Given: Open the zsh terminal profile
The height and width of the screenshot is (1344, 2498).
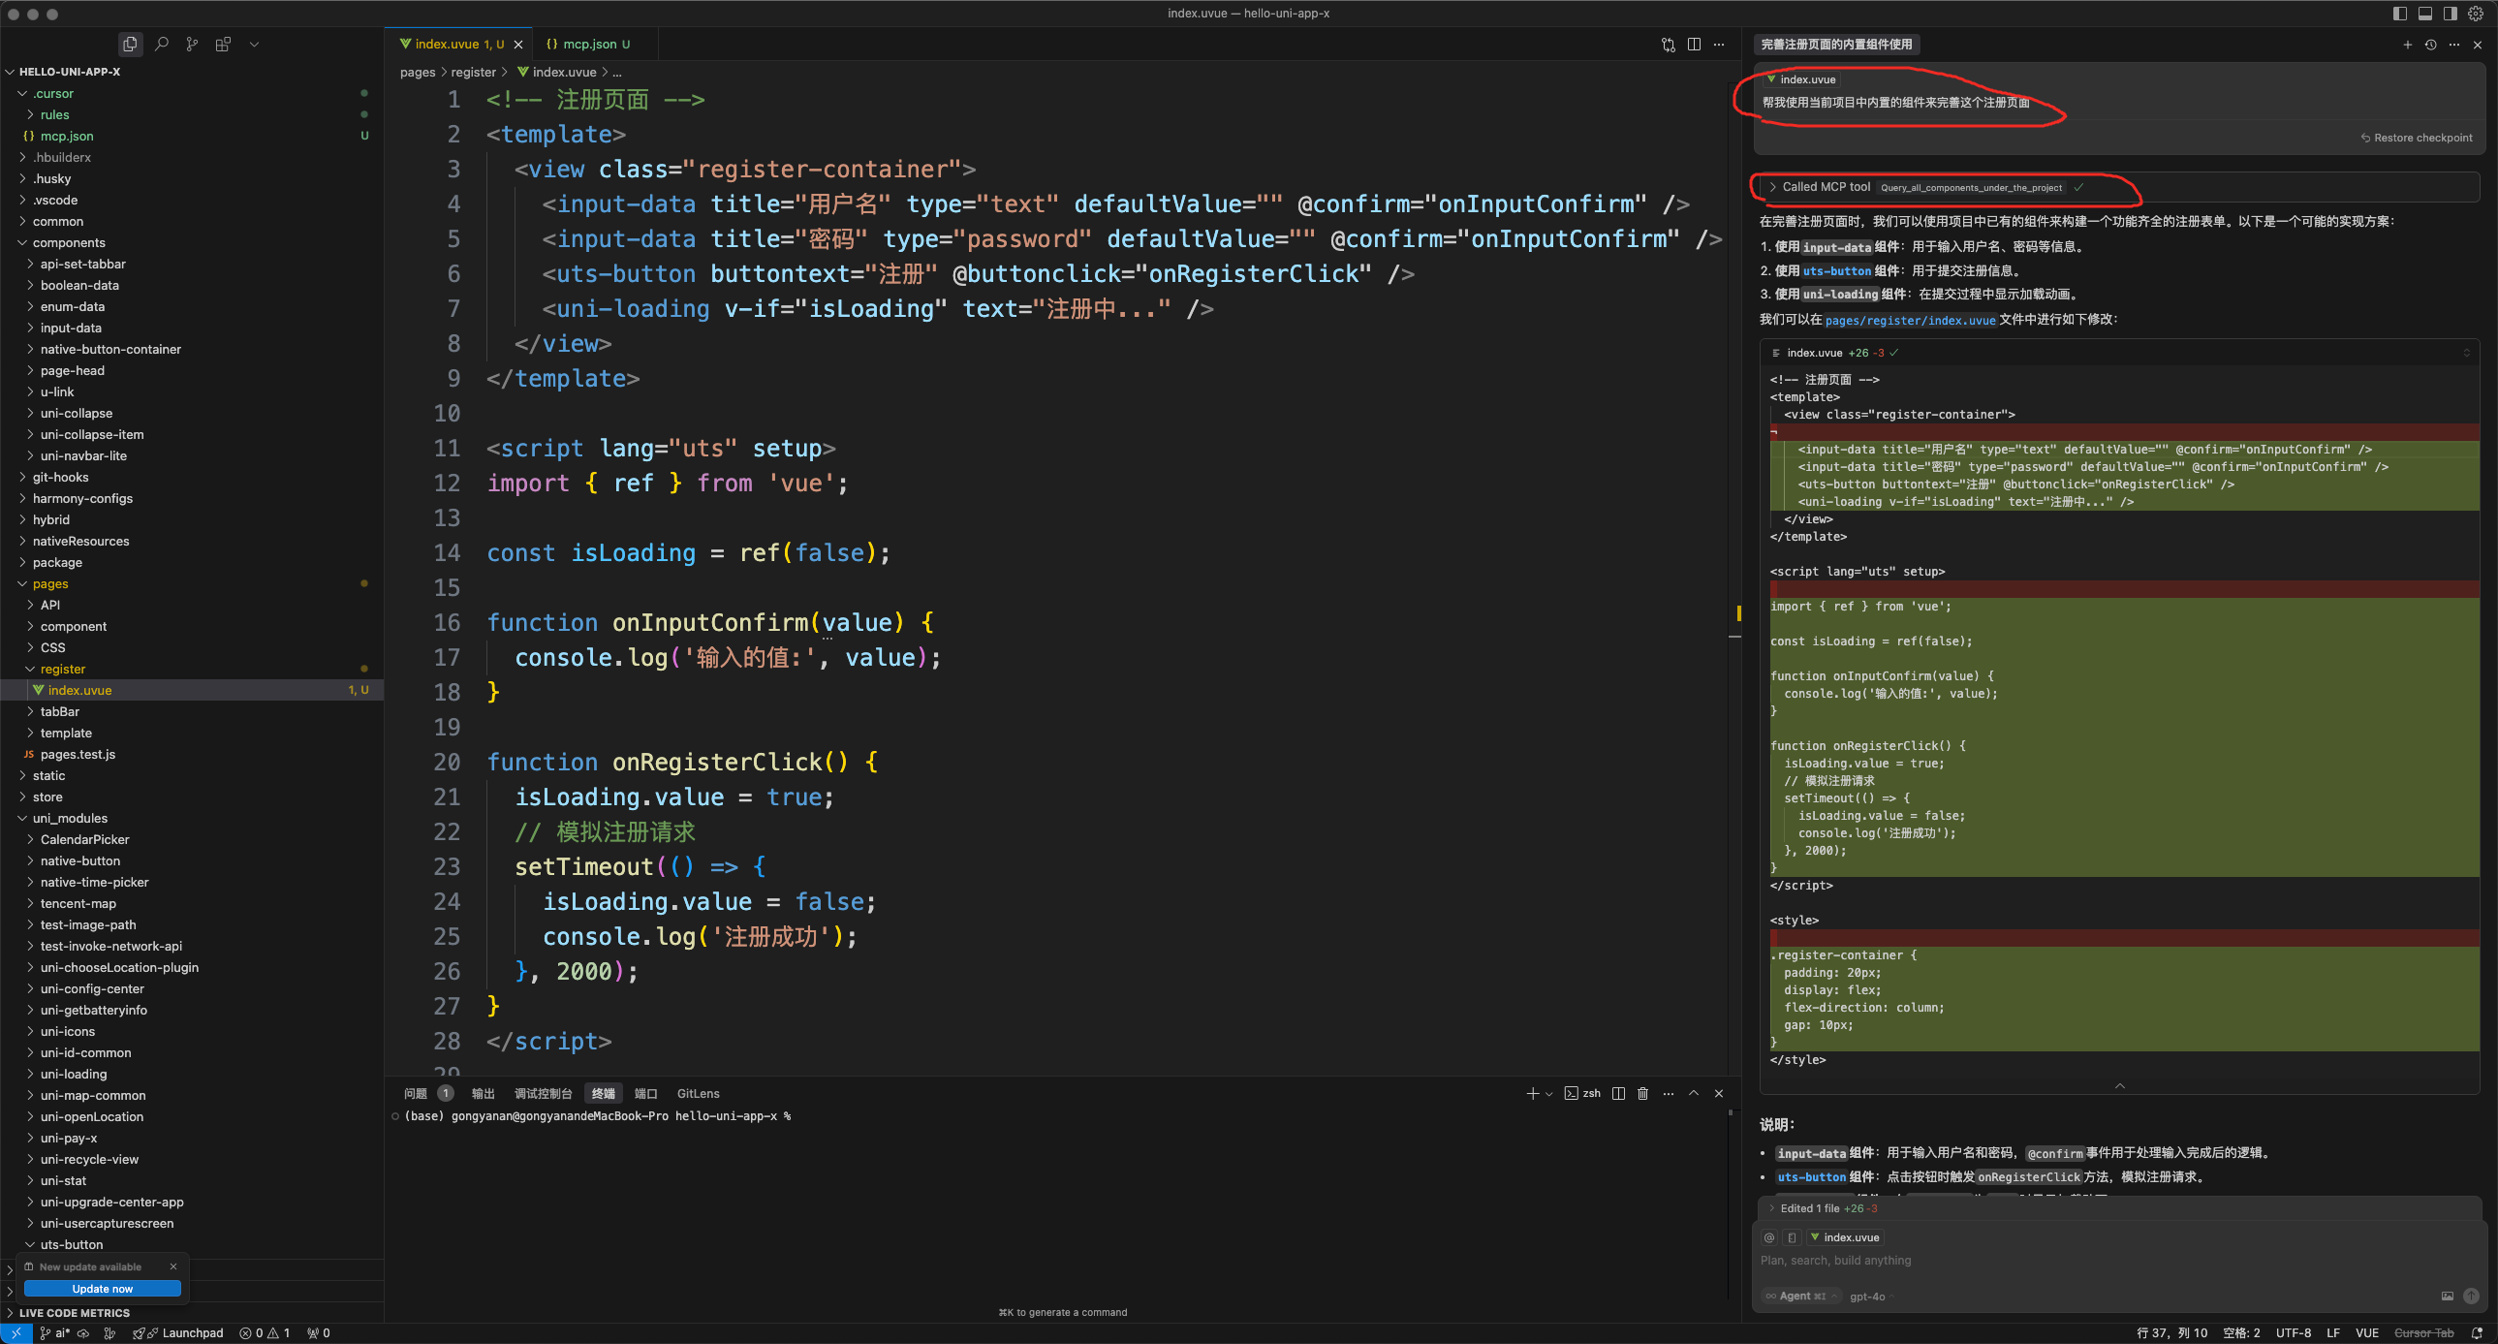Looking at the screenshot, I should pos(1582,1094).
